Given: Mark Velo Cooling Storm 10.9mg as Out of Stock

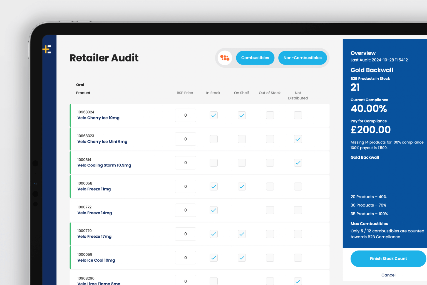Looking at the screenshot, I should (x=270, y=163).
